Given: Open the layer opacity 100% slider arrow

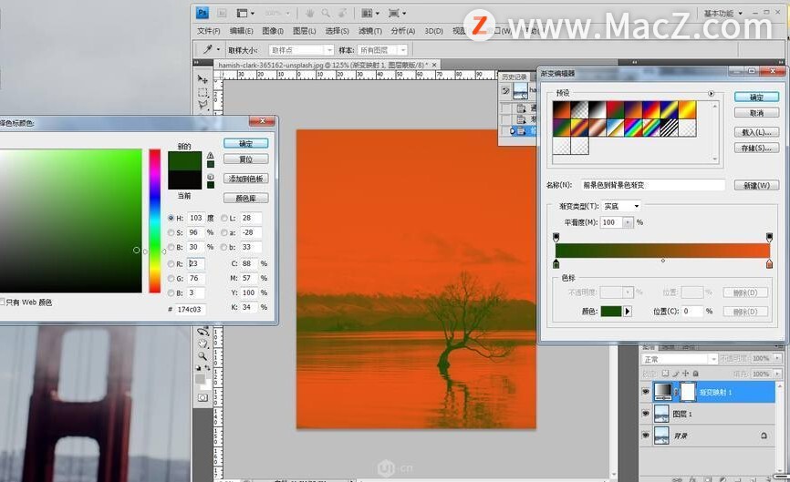Looking at the screenshot, I should (x=777, y=358).
